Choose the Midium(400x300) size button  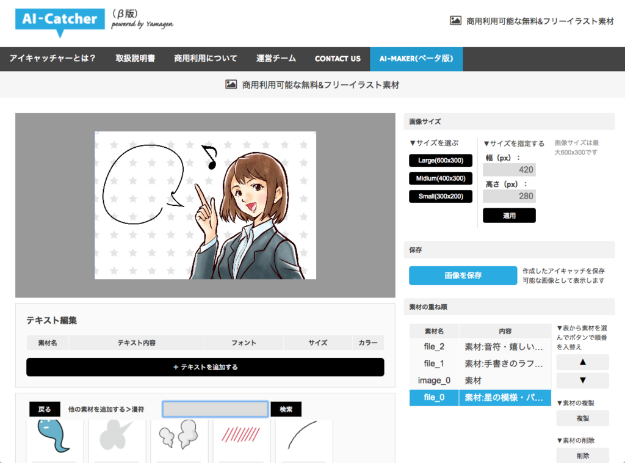tap(441, 178)
